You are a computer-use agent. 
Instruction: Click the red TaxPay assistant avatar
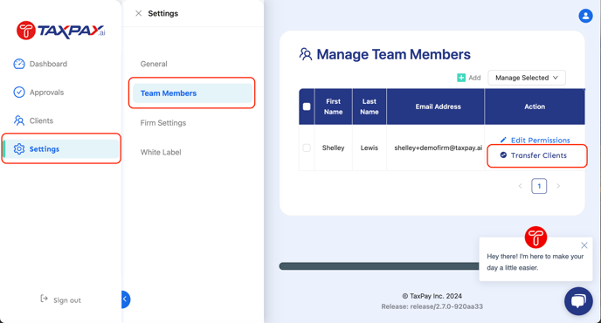(x=535, y=237)
